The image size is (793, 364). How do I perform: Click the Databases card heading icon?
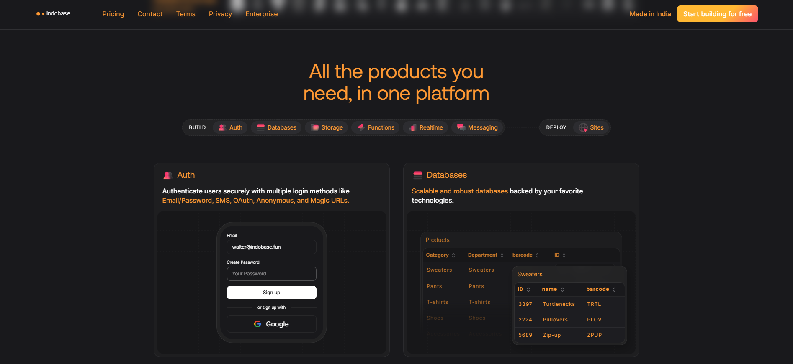[x=417, y=175]
